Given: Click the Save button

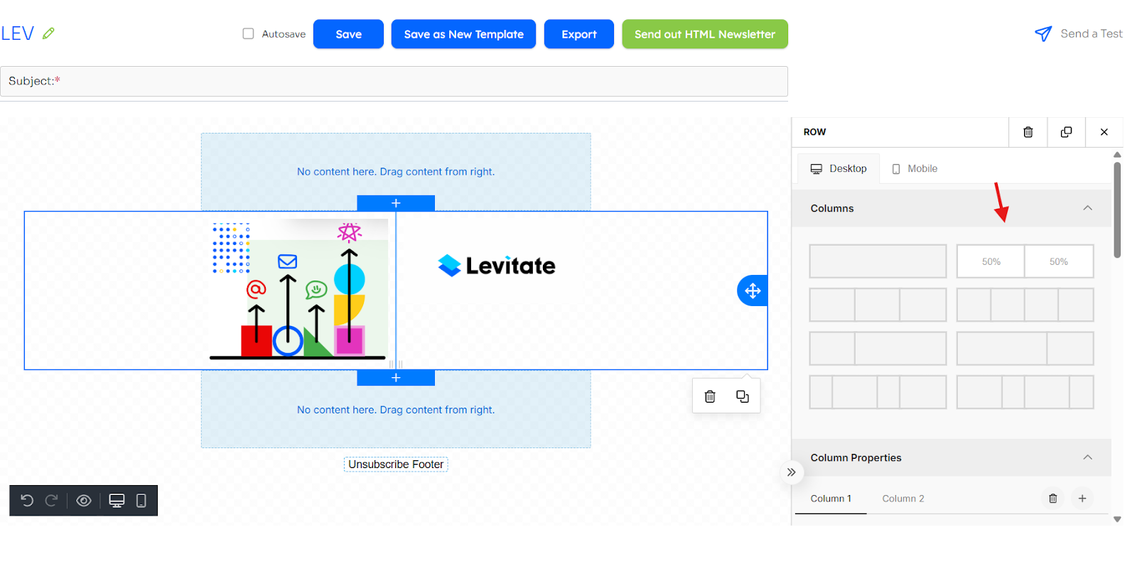Looking at the screenshot, I should [x=348, y=34].
